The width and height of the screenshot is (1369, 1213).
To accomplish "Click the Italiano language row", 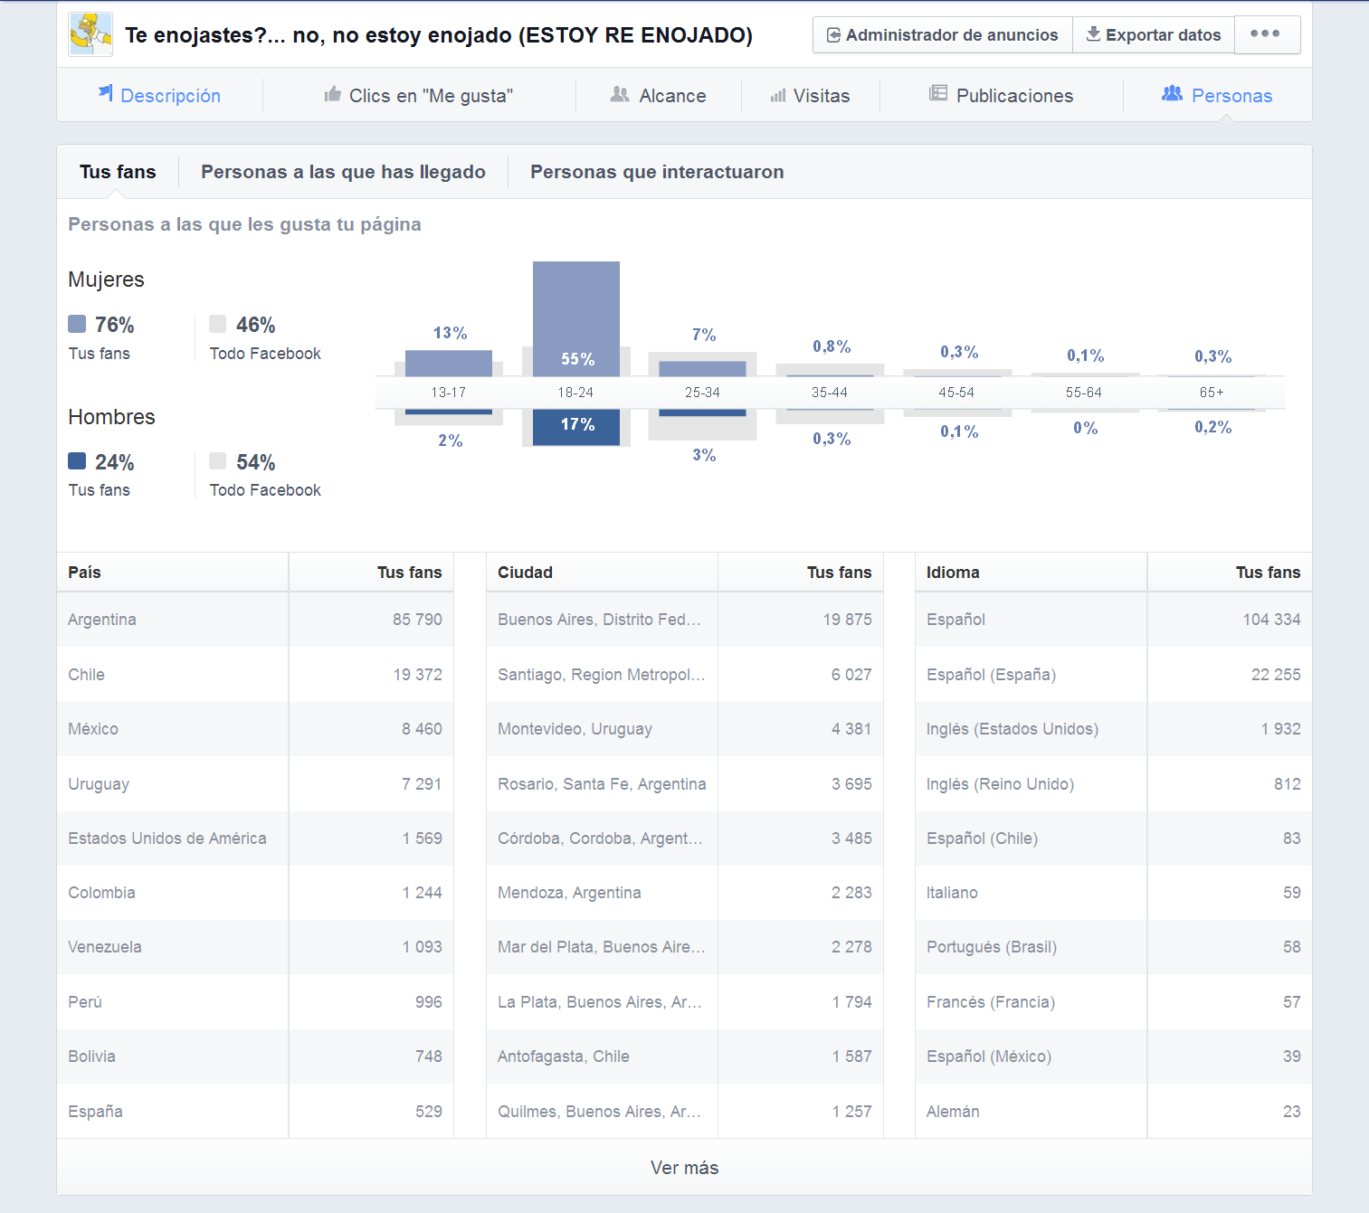I will coord(1114,893).
